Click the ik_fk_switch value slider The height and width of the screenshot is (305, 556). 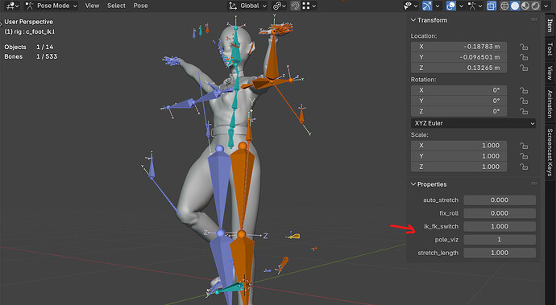(500, 226)
